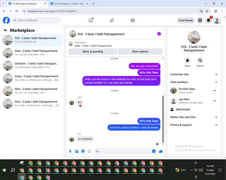This screenshot has height=180, width=226.
Task: Open the emoji picker in message box
Action: coord(154,151)
